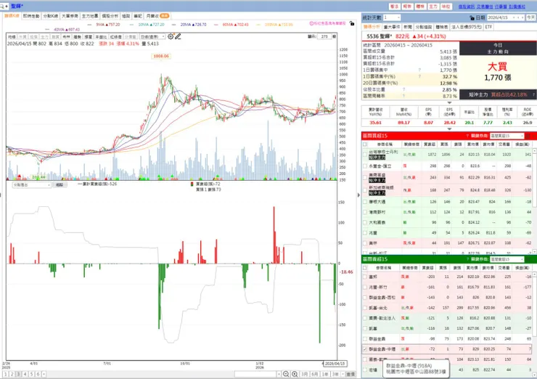Open the 日線(還原) period dropdown
Image resolution: width=537 pixels, height=379 pixels.
point(152,37)
